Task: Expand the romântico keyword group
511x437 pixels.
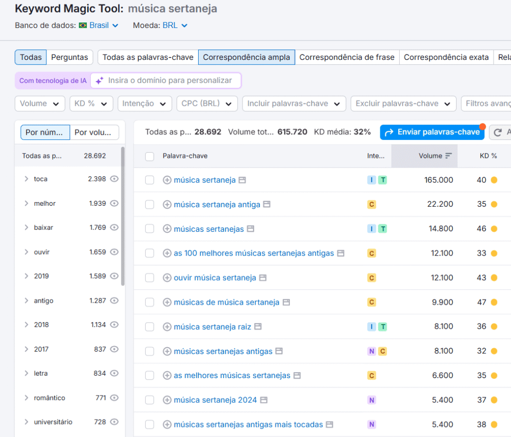Action: coord(26,398)
